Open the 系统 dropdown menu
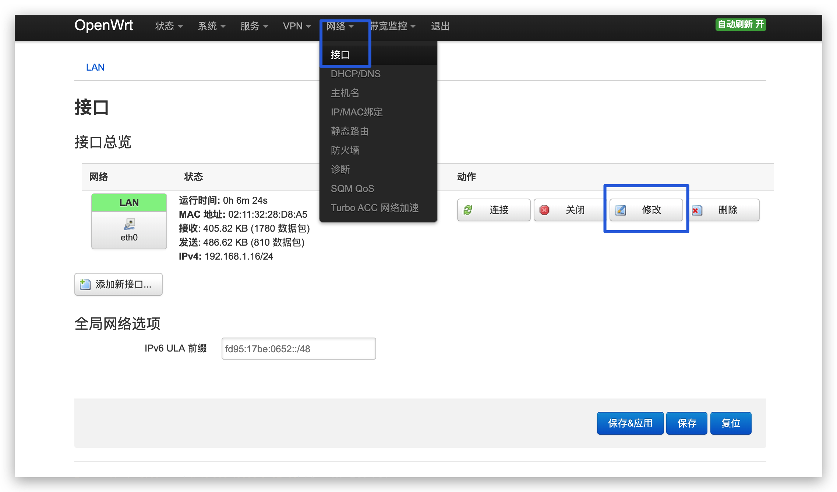This screenshot has height=492, width=837. [211, 26]
